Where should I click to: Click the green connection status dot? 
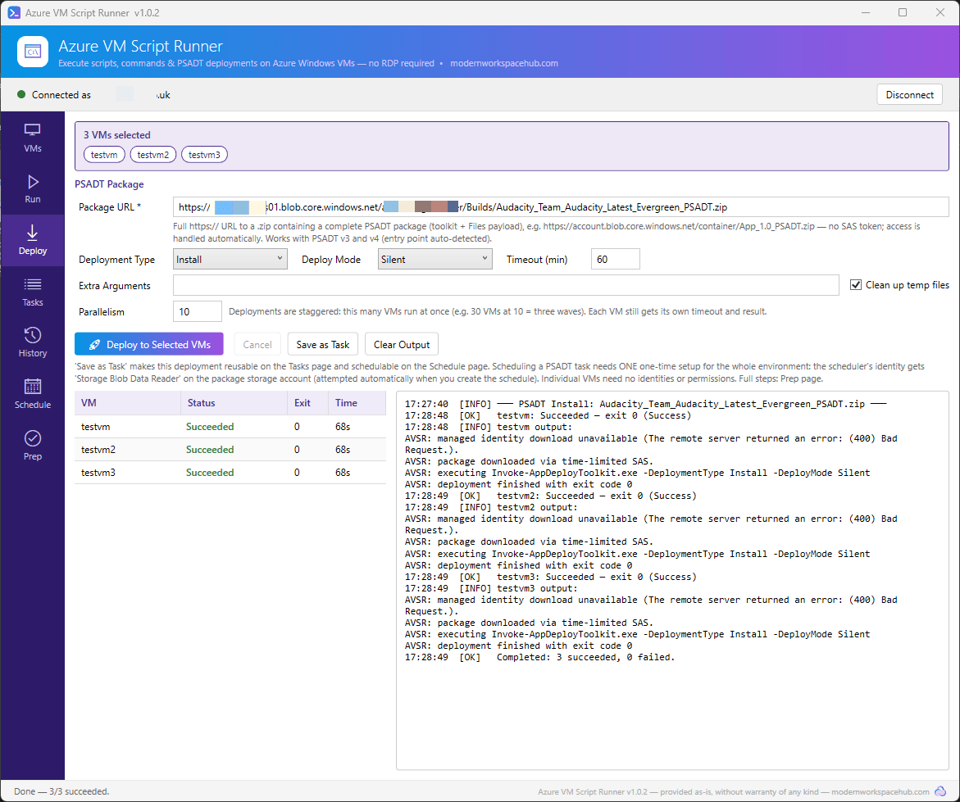coord(20,94)
